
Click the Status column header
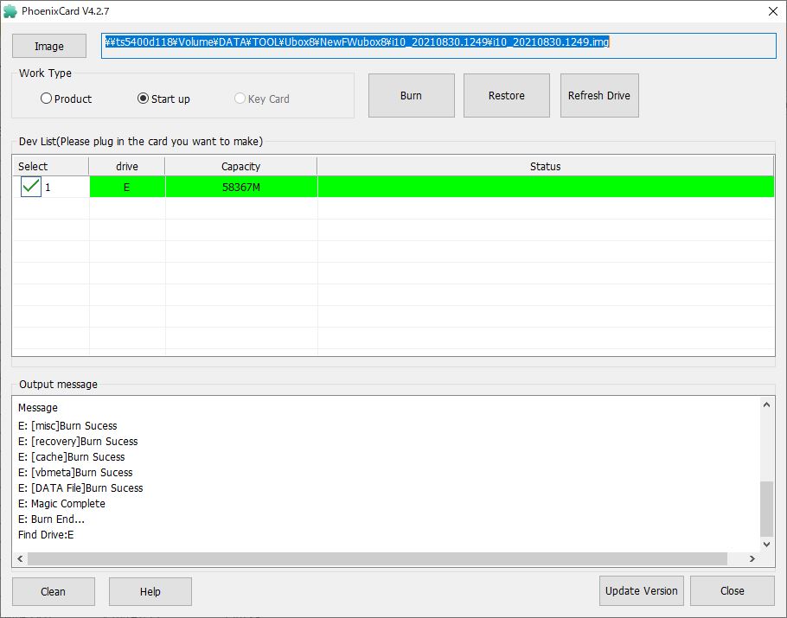coord(546,167)
